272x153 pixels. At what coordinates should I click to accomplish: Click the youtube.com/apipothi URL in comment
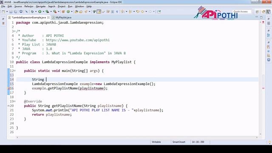click(78, 40)
